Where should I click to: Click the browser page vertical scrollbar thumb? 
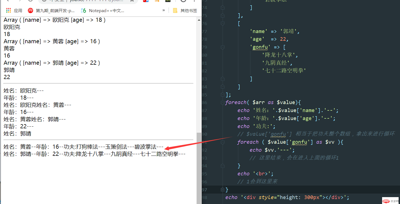(199, 168)
